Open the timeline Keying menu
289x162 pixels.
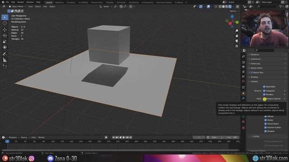tap(25, 137)
